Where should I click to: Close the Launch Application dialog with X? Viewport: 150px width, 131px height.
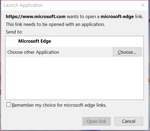pyautogui.click(x=143, y=5)
